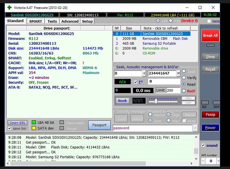
Task: Select the Bad! radio option
Action: [184, 91]
